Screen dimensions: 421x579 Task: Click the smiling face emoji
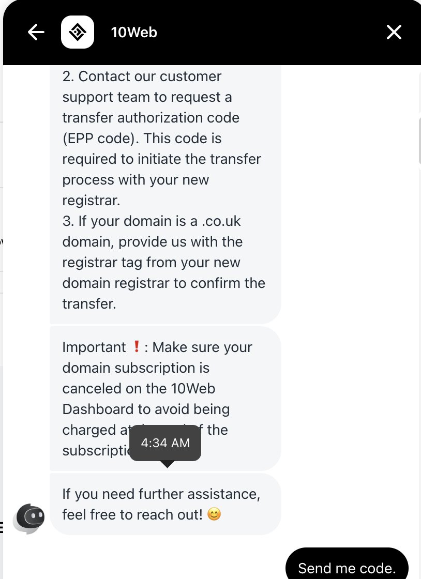pos(214,514)
